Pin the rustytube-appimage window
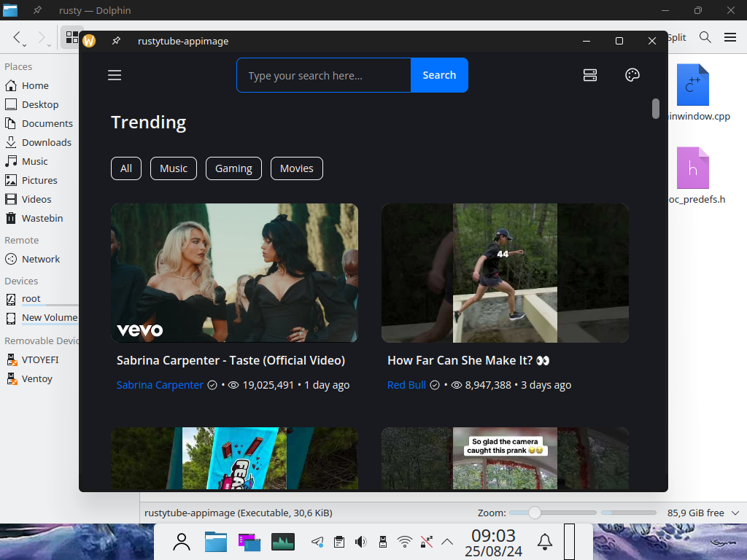This screenshot has width=747, height=560. click(116, 41)
